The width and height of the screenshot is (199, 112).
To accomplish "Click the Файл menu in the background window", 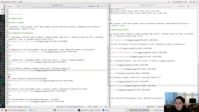I will [2, 10].
